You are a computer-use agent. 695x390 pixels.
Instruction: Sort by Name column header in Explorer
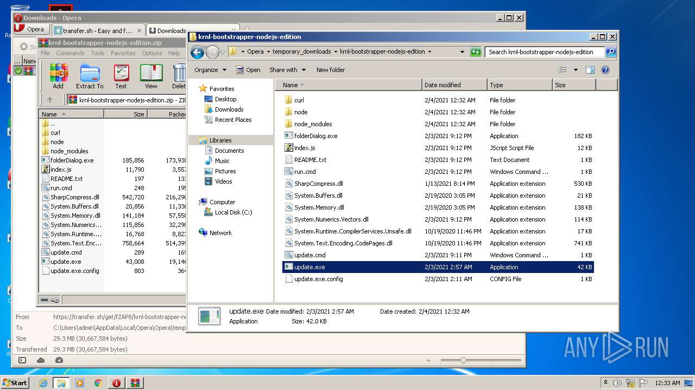coord(348,85)
